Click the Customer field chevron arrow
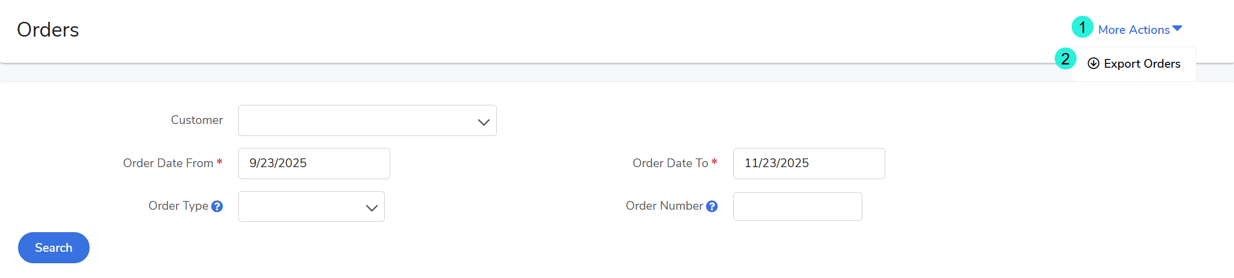The width and height of the screenshot is (1234, 278). 483,122
